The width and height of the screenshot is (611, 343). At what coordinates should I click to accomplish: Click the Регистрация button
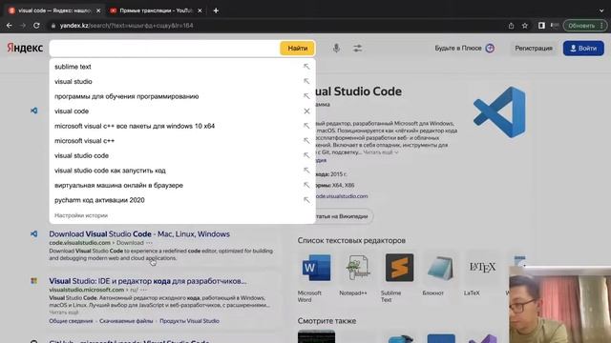click(x=534, y=49)
